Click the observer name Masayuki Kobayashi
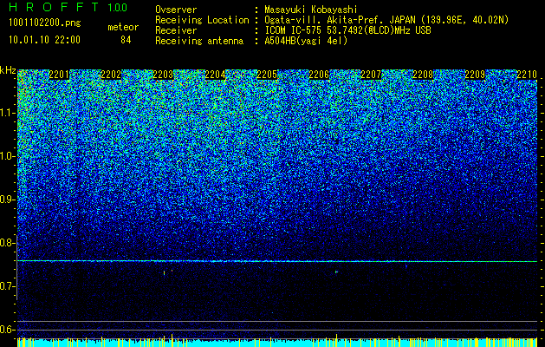 click(x=311, y=10)
